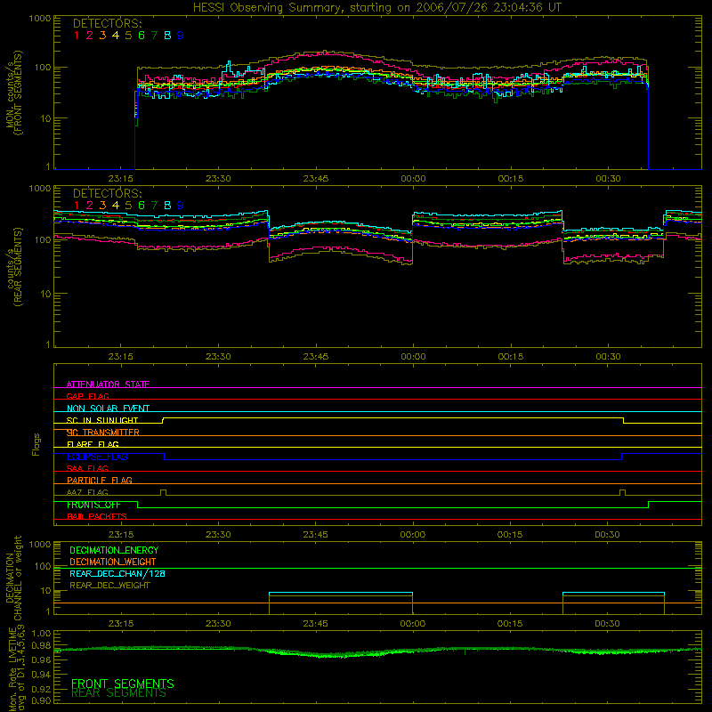
Task: Click 00:30 tick label under rear segments plot
Action: tap(608, 357)
